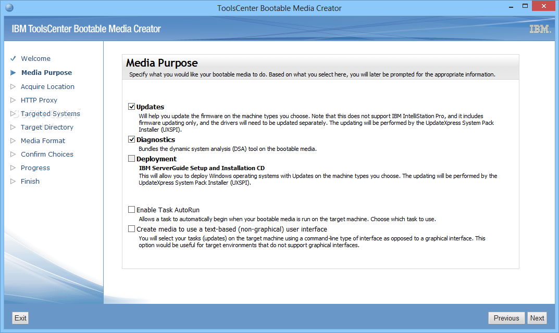This screenshot has height=333, width=559.
Task: Click the arrow icon beside Targeted Systems
Action: (x=13, y=113)
